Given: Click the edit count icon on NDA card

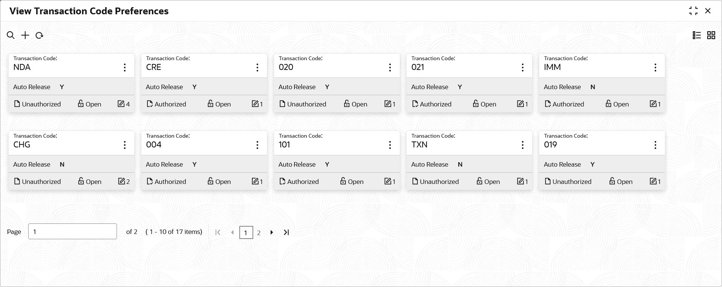Looking at the screenshot, I should tap(121, 104).
